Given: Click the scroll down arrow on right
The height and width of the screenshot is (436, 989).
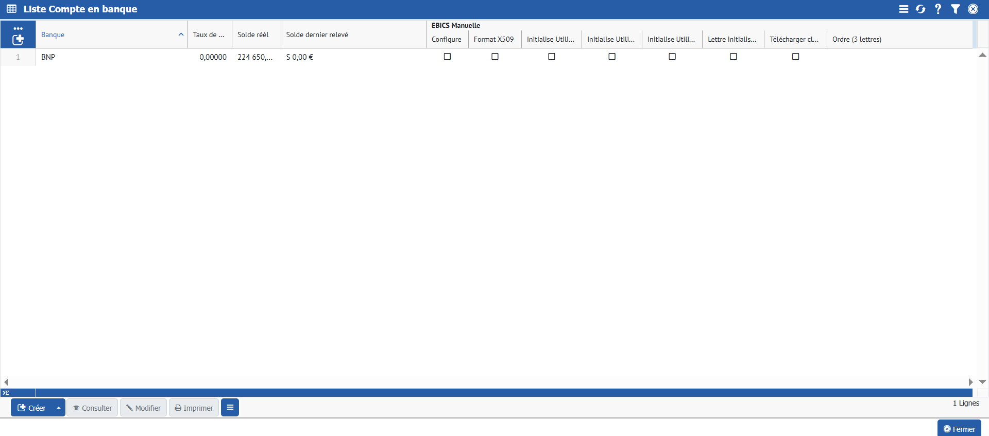Looking at the screenshot, I should (982, 382).
